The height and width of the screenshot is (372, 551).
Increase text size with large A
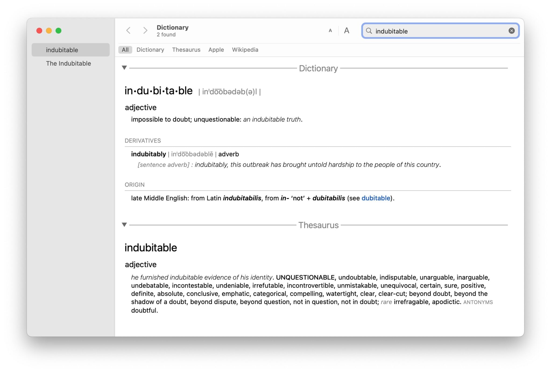click(x=347, y=31)
